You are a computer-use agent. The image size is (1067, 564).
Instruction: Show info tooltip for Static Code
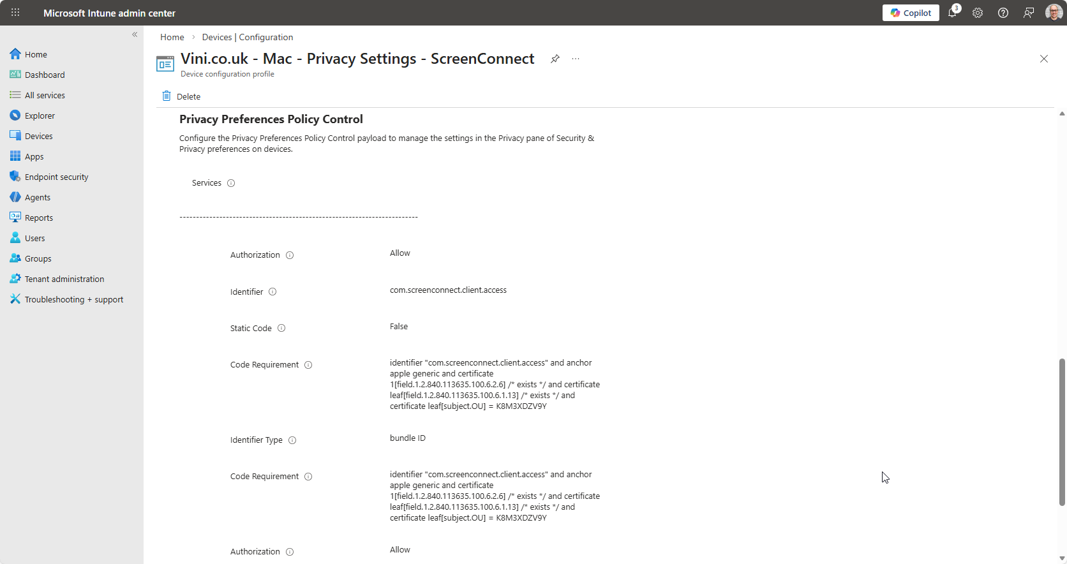[x=281, y=329]
